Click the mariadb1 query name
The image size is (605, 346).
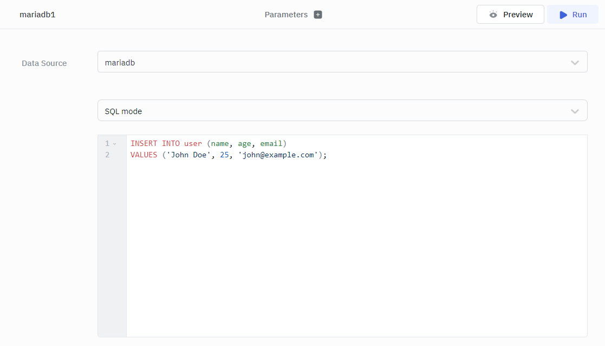(37, 15)
